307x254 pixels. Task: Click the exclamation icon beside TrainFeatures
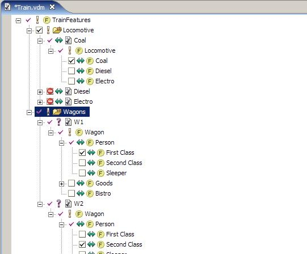click(37, 20)
